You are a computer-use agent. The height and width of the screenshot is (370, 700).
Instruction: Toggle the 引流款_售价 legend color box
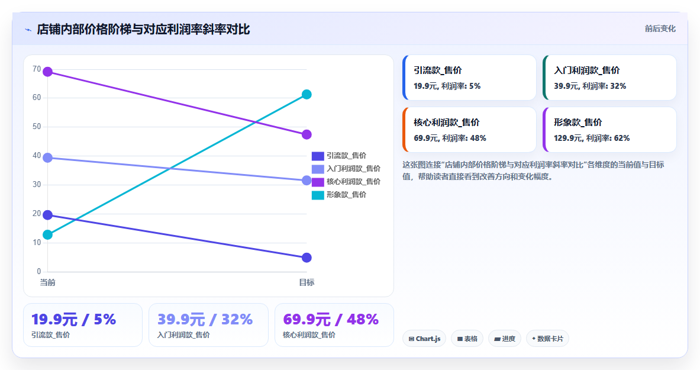(x=318, y=156)
